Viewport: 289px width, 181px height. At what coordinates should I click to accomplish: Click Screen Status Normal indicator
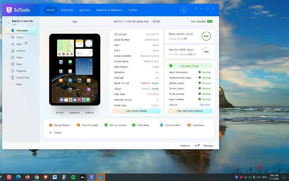pyautogui.click(x=204, y=88)
